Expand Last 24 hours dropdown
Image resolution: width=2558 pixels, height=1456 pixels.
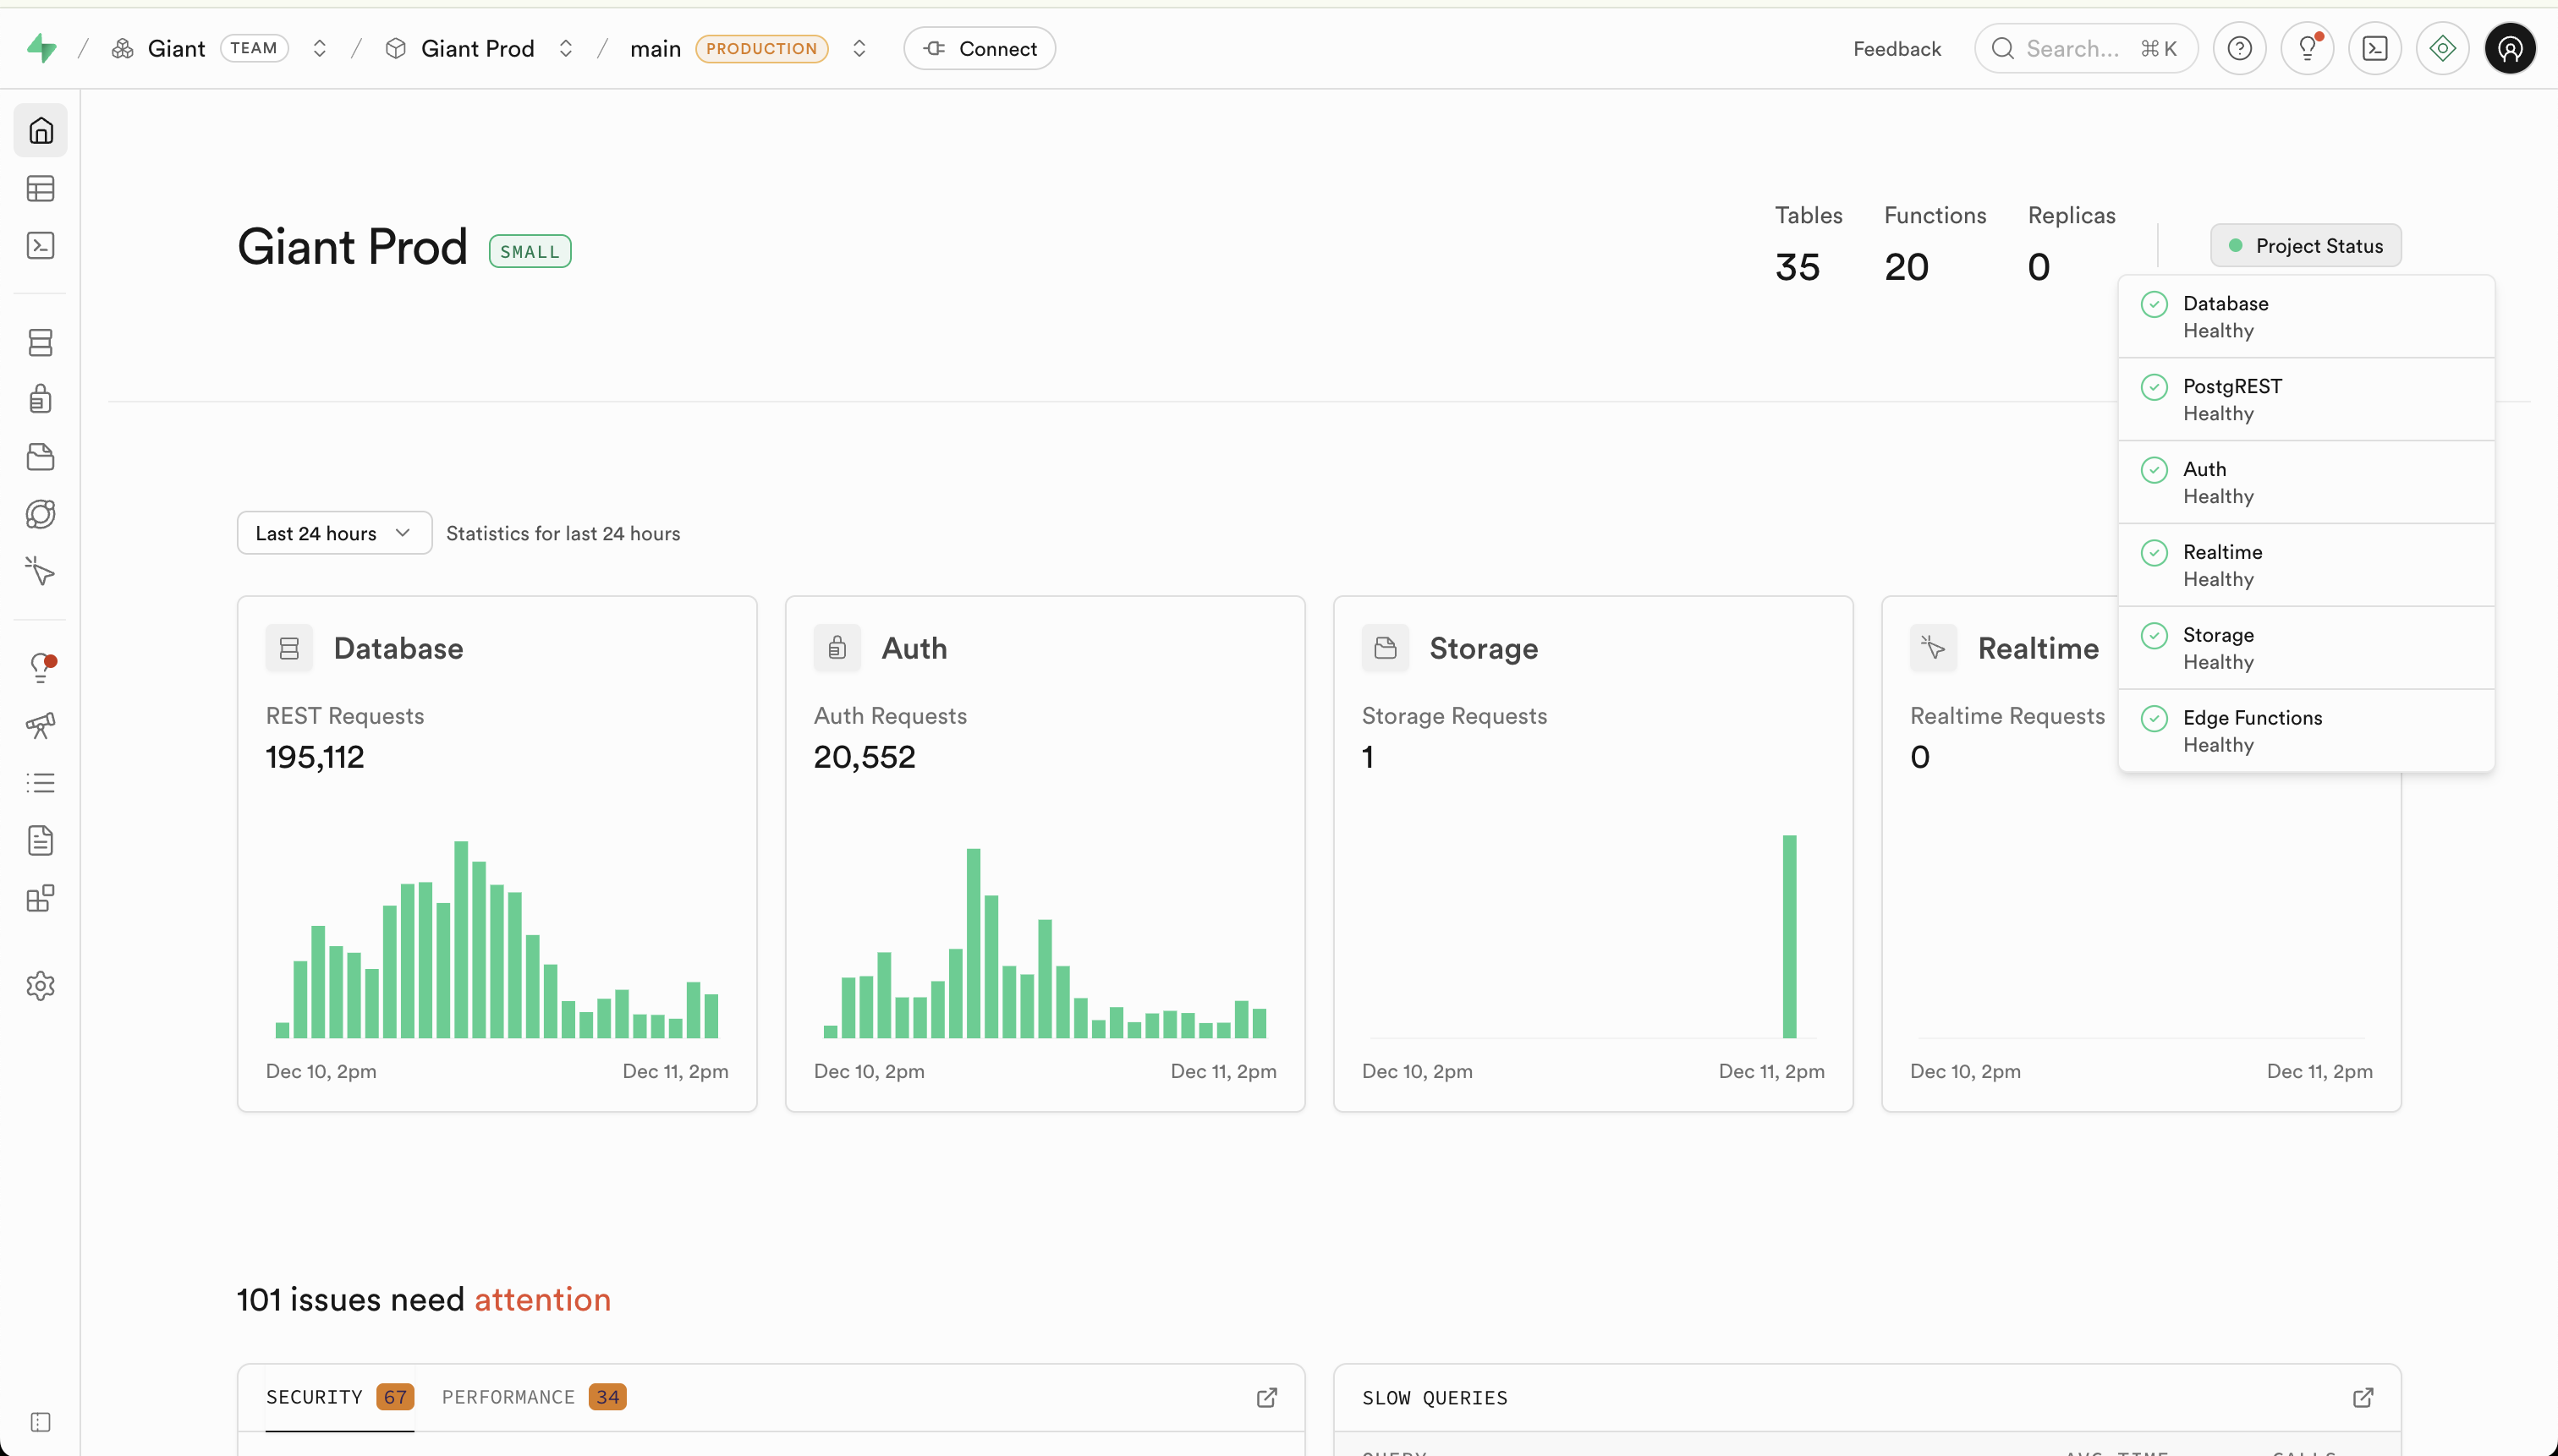click(333, 533)
